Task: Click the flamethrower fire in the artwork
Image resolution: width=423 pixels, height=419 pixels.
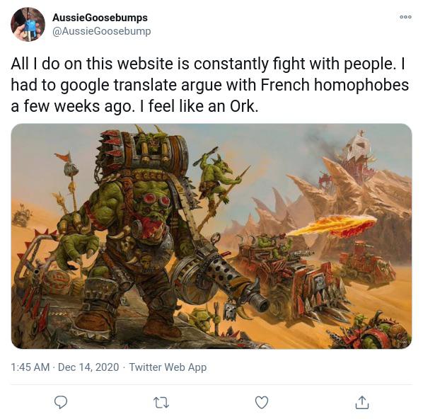Action: [x=333, y=225]
